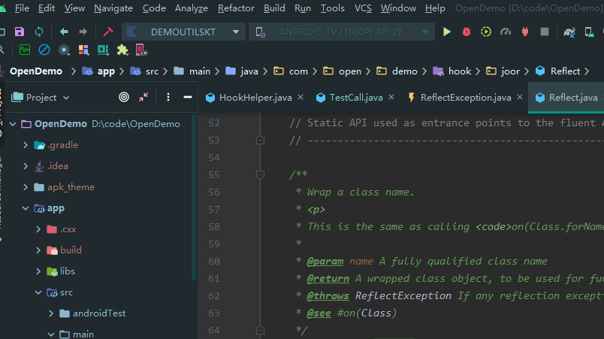Click Attach Debugger to Android Process icon
This screenshot has height=339, width=604.
(525, 32)
